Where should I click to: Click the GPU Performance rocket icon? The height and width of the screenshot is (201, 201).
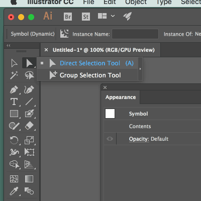click(x=128, y=16)
